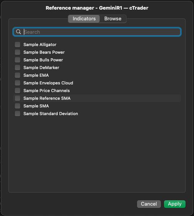Tick the Sample Bulls Power checkbox
Viewport: 194px width, 216px height.
coord(18,60)
